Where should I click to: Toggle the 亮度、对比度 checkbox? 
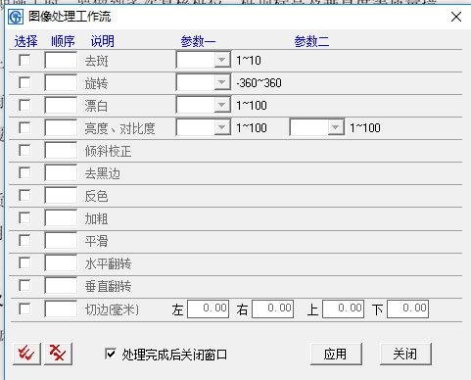point(24,128)
